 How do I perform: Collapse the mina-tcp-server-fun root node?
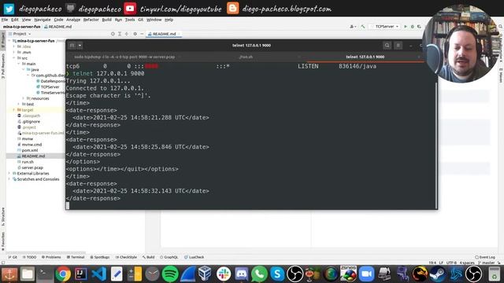click(x=9, y=41)
